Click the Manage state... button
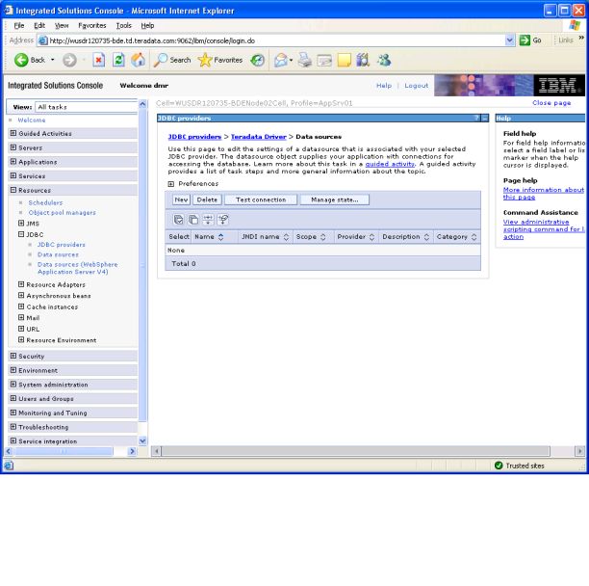 coord(335,200)
